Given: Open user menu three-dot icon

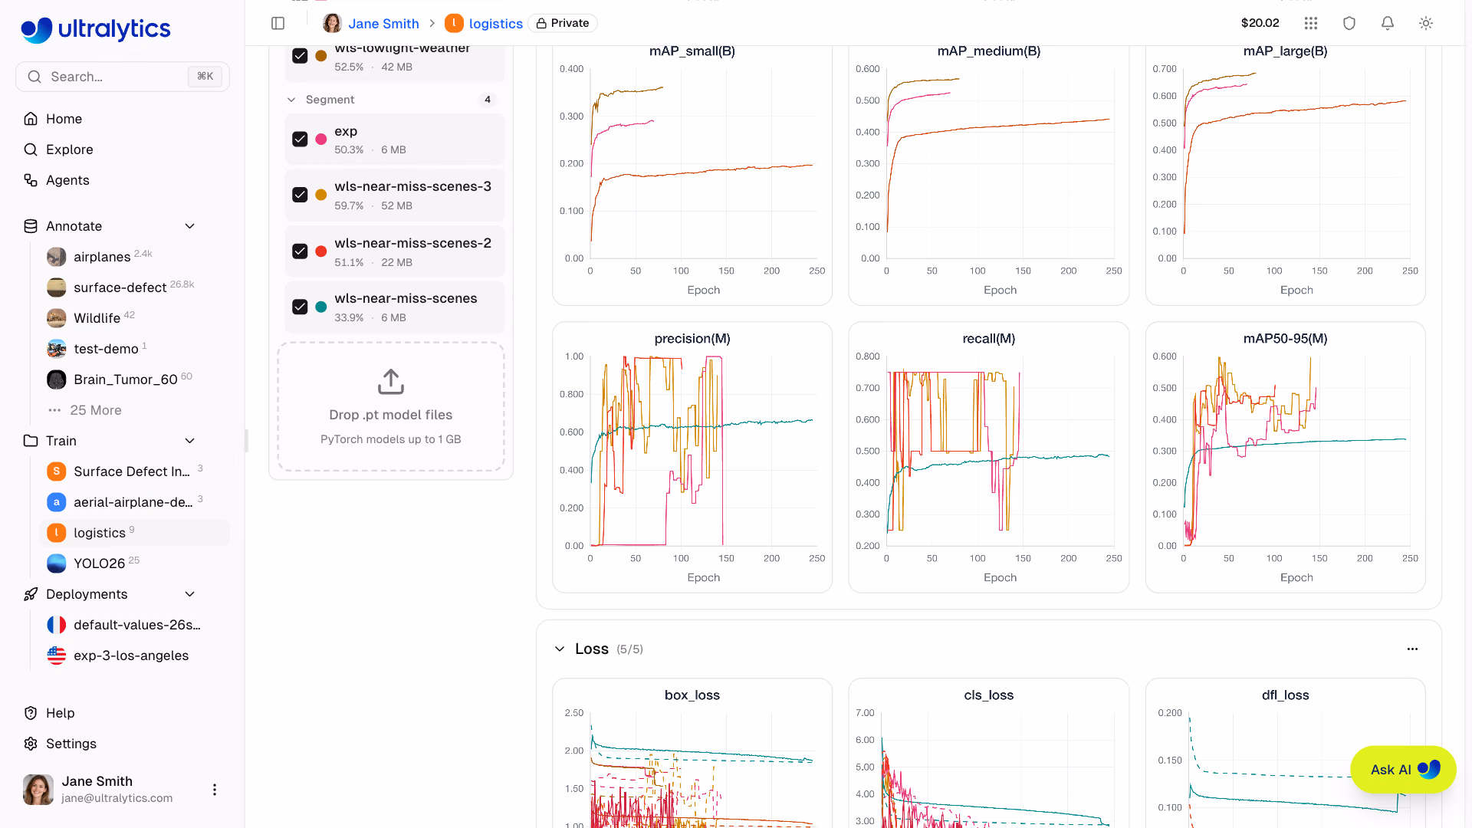Looking at the screenshot, I should [x=215, y=790].
